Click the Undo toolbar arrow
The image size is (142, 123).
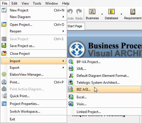pyautogui.click(x=70, y=12)
